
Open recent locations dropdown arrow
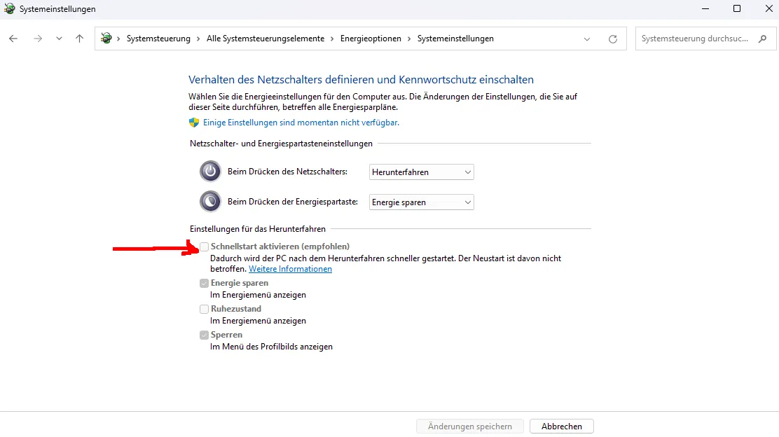pyautogui.click(x=59, y=39)
